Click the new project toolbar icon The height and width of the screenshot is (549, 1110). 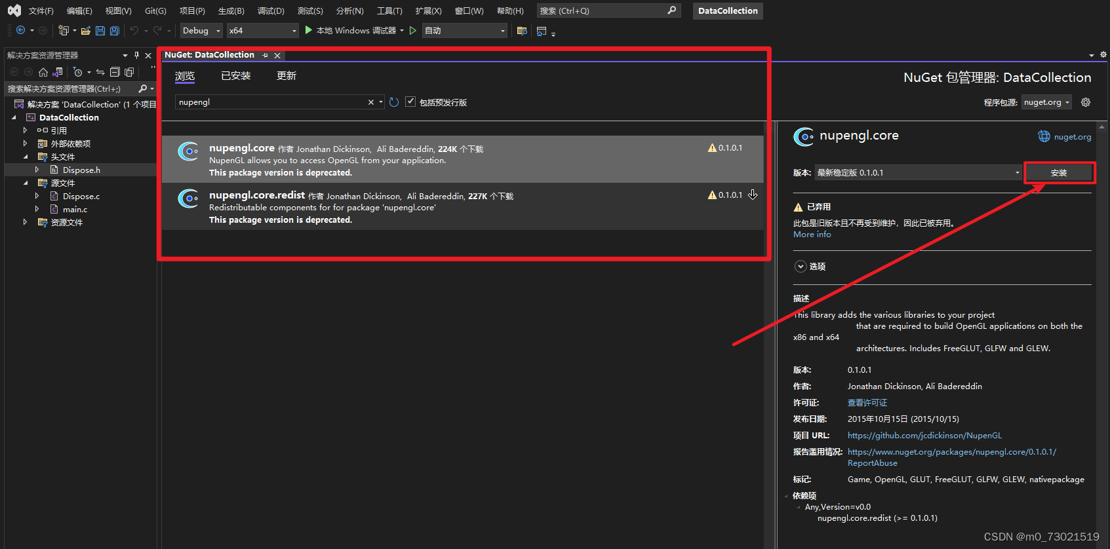point(64,30)
